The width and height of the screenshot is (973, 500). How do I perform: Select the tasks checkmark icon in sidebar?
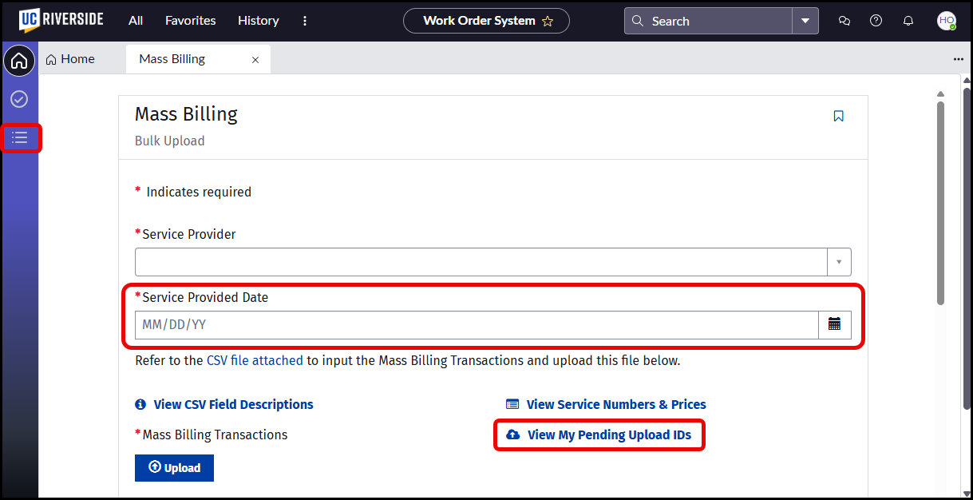pos(19,99)
